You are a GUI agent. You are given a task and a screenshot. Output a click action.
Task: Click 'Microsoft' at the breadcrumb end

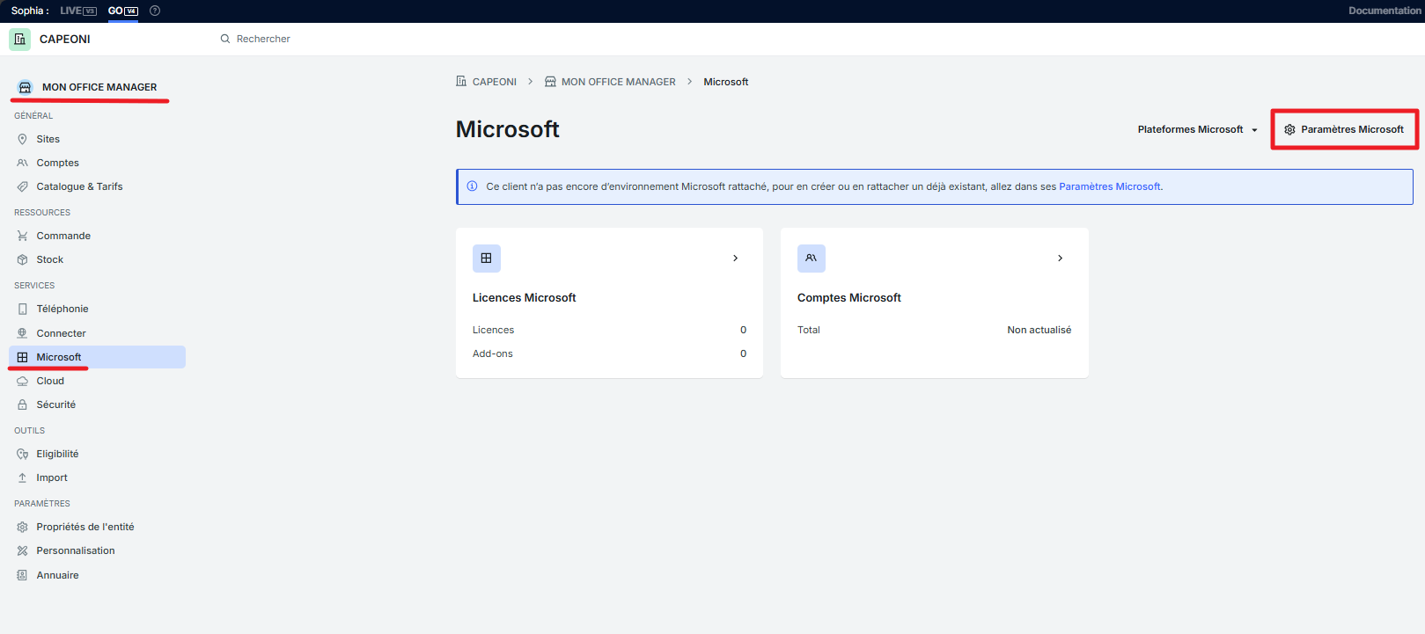pos(726,82)
